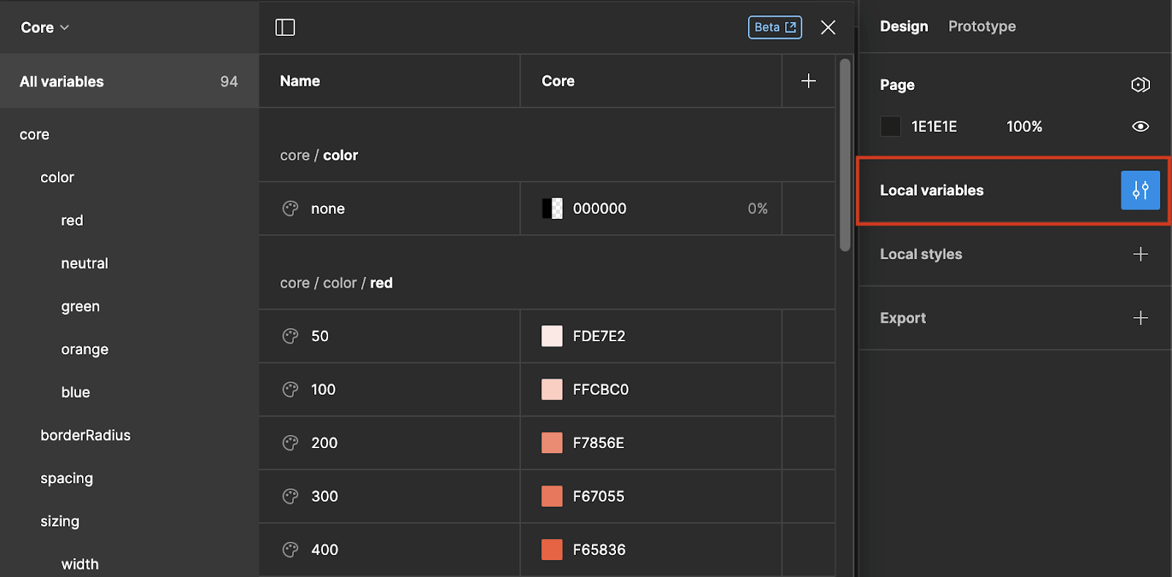Click the page background color swatch 1E1E1E
The width and height of the screenshot is (1172, 577).
click(890, 126)
